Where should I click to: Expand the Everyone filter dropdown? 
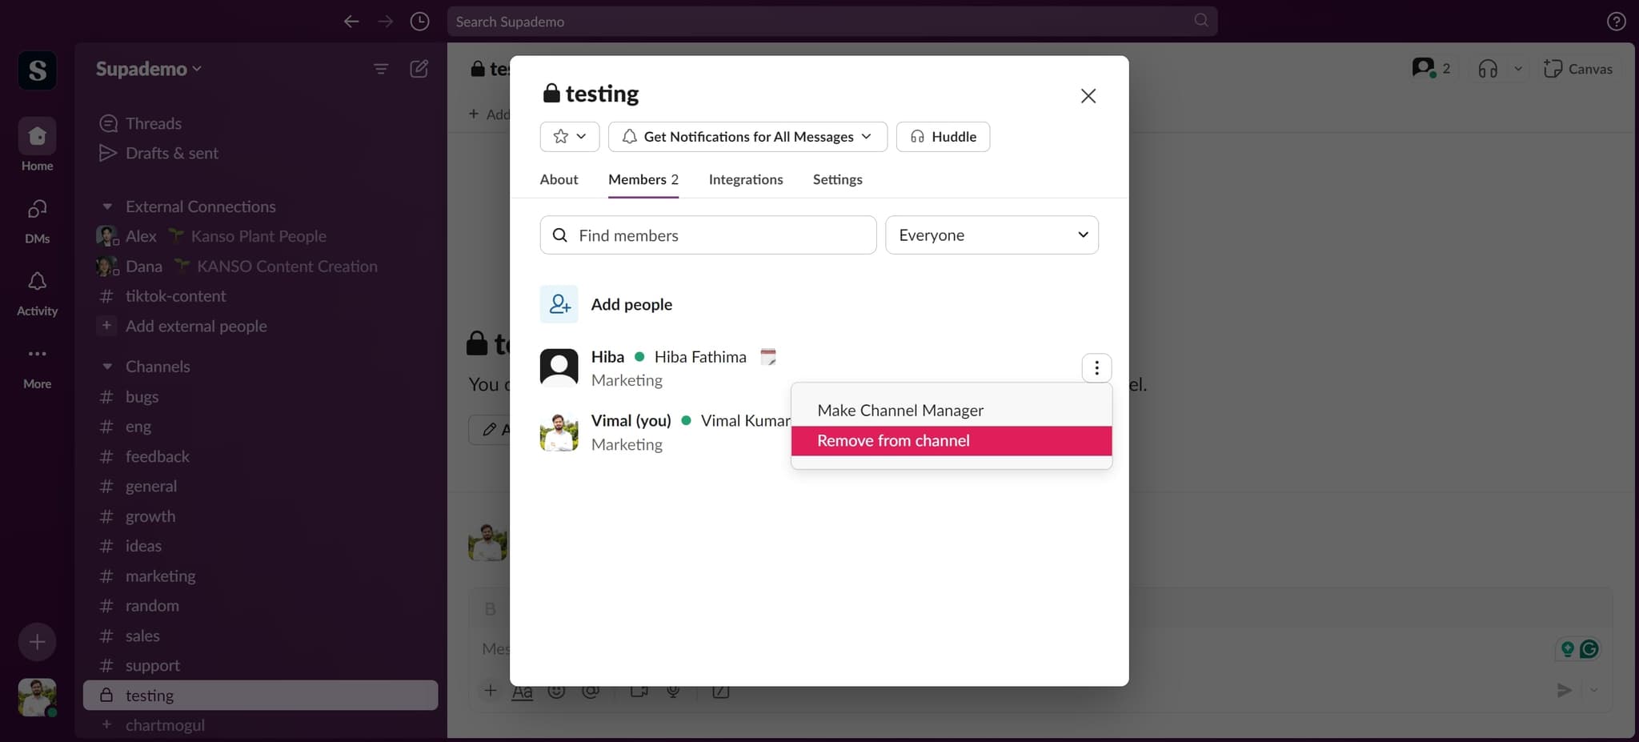coord(991,235)
